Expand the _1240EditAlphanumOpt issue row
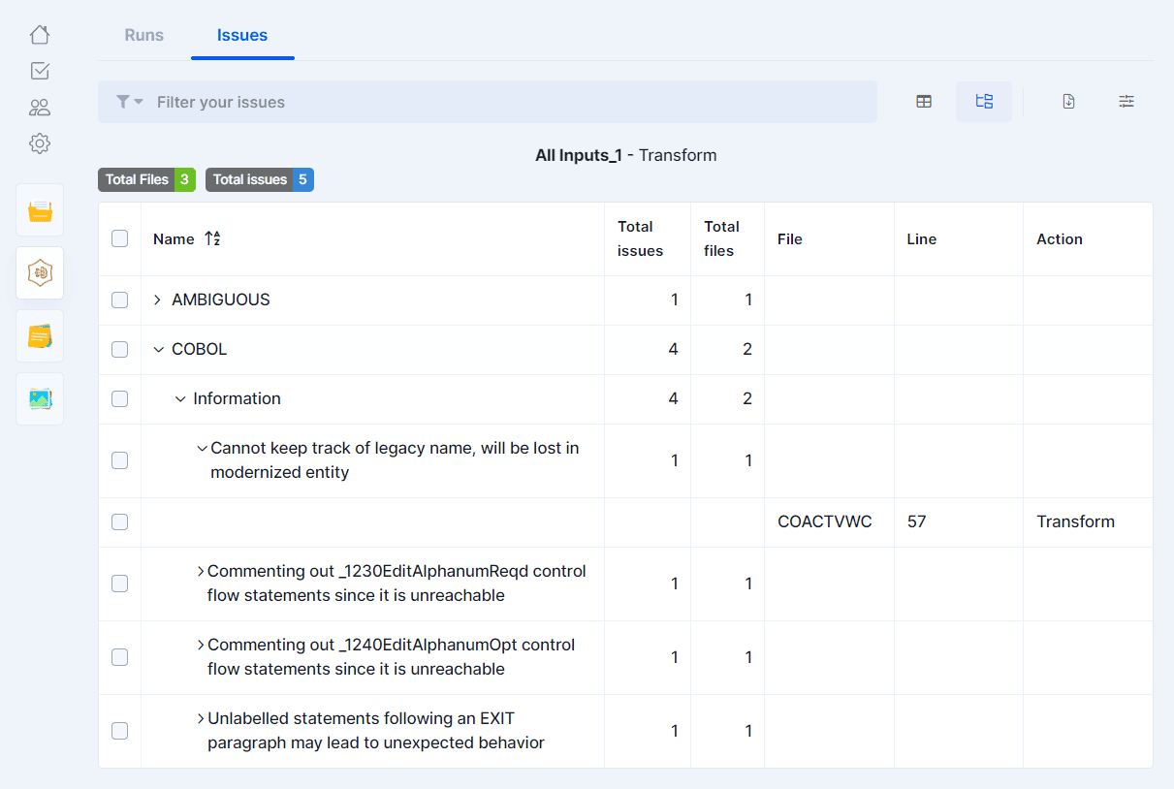1174x789 pixels. click(x=201, y=645)
